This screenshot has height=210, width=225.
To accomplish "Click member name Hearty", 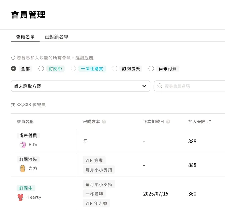I will 34,197.
